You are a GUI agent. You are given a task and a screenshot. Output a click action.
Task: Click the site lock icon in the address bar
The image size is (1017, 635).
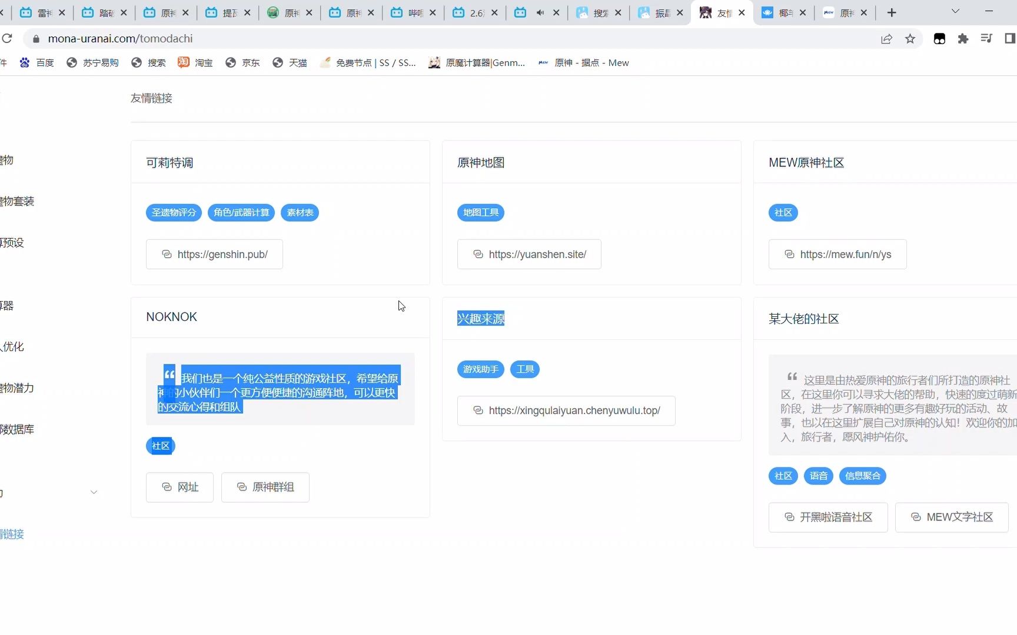click(x=36, y=39)
